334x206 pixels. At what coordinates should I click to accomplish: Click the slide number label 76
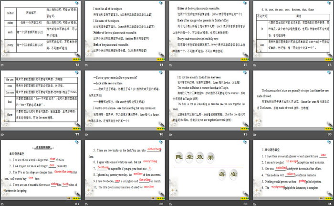330,65
